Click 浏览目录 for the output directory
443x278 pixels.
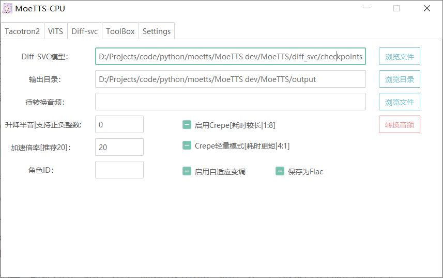coord(400,79)
